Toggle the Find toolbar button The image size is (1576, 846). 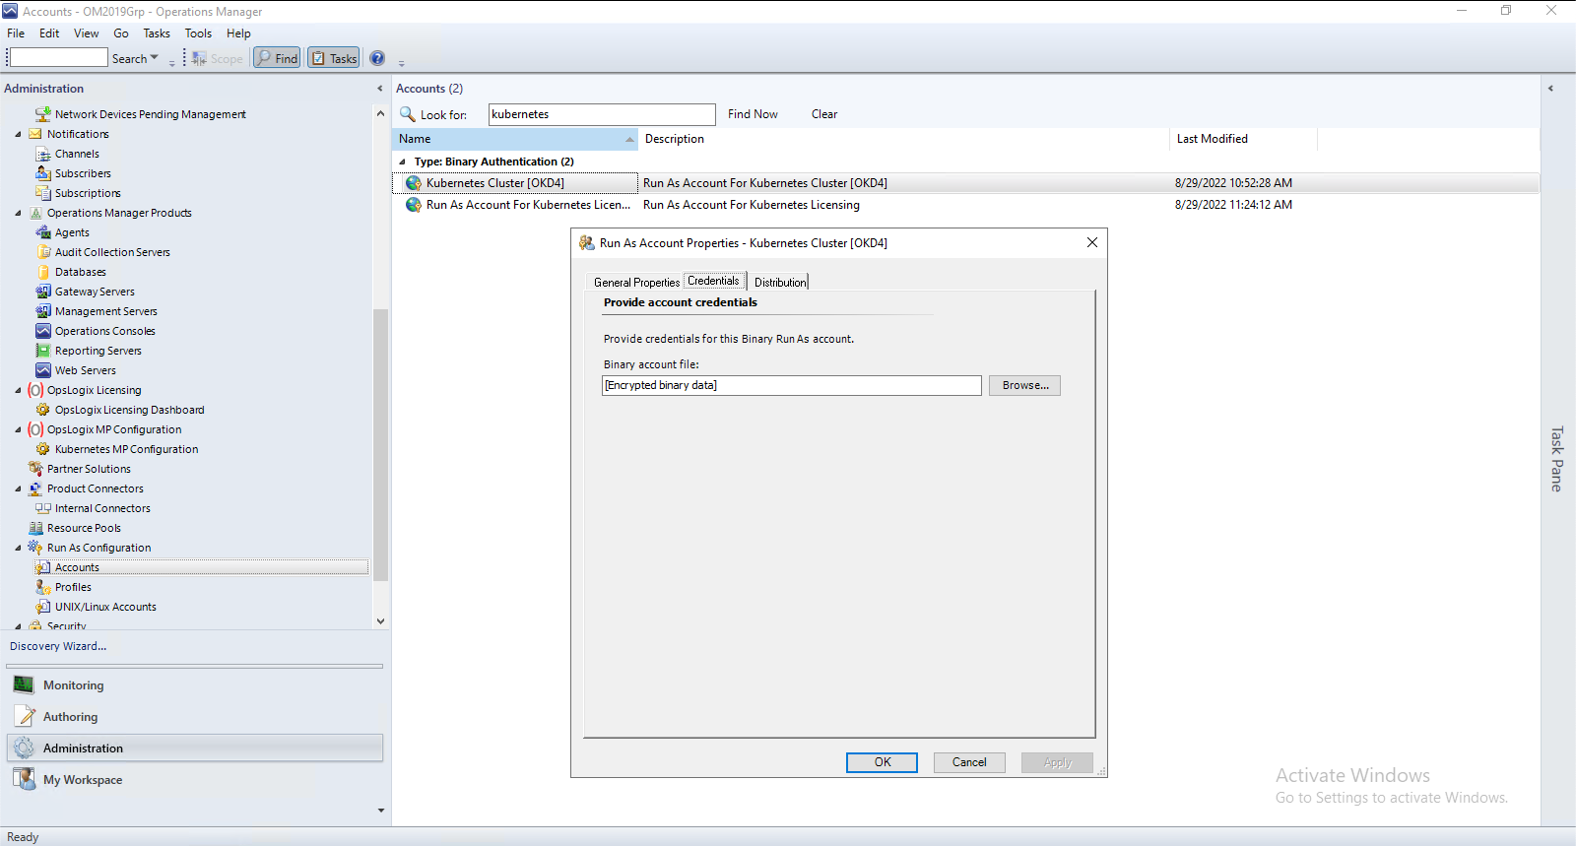[277, 58]
